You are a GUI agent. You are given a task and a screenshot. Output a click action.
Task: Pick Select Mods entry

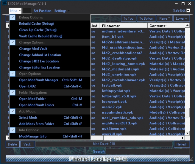tap(50, 118)
